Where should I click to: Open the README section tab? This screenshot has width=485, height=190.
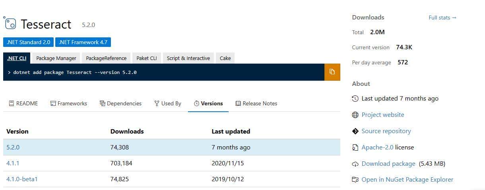[23, 103]
